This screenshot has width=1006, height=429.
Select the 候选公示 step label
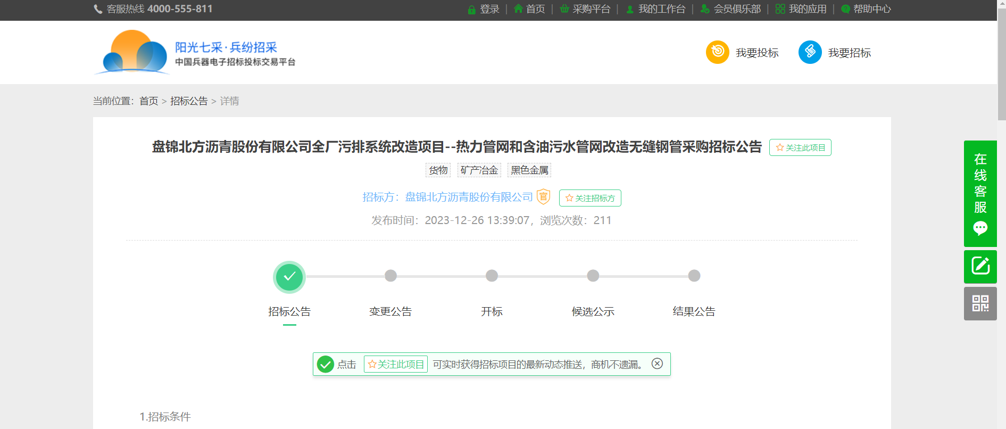coord(593,311)
